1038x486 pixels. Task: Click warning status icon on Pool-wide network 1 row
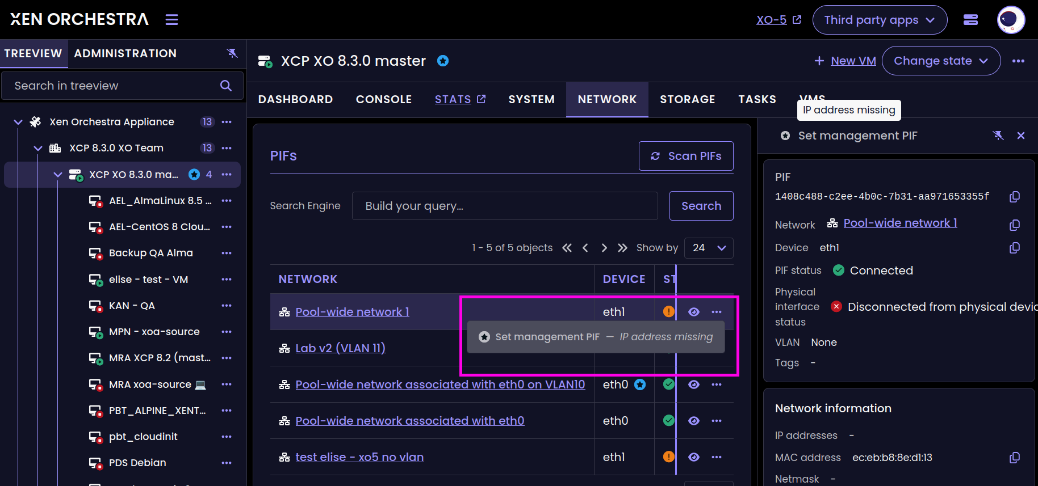point(669,311)
